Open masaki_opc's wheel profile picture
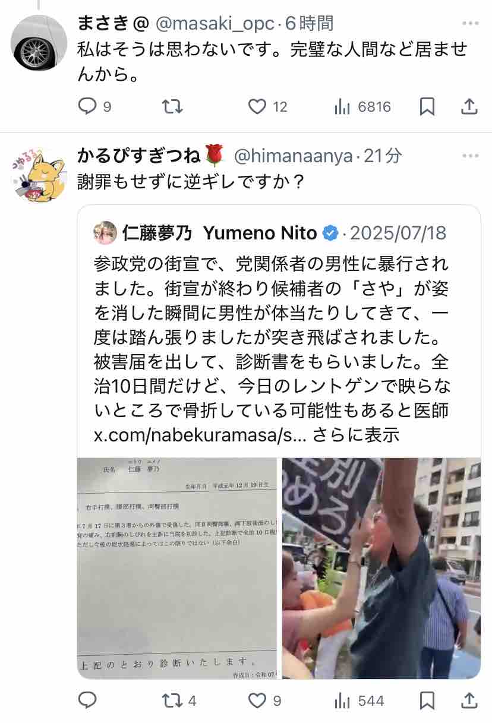 click(39, 43)
